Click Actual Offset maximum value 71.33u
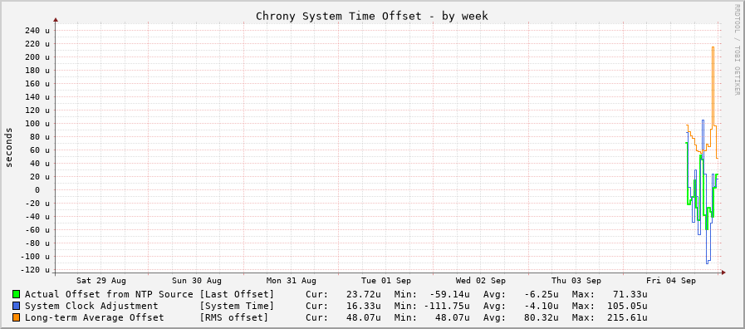This screenshot has width=745, height=329. (630, 294)
